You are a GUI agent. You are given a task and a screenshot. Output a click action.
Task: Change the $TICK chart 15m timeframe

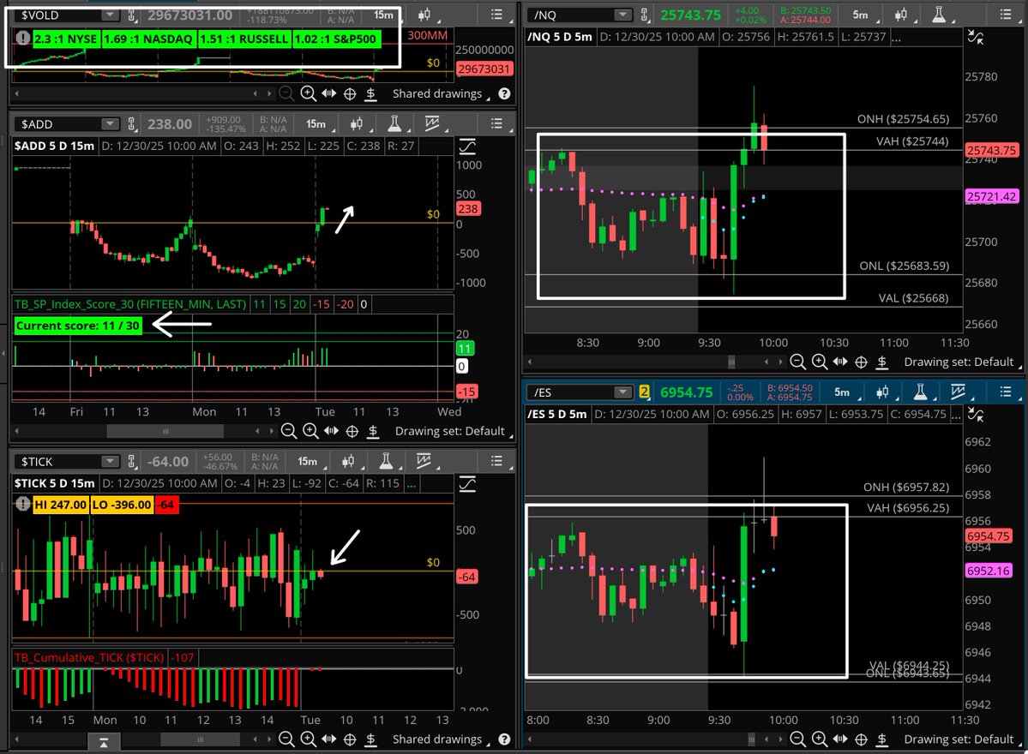pyautogui.click(x=308, y=462)
